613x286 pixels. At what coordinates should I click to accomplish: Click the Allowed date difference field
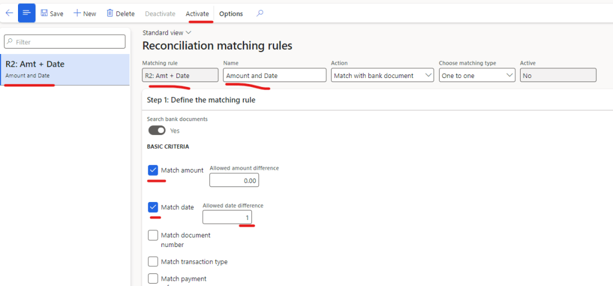coord(227,216)
